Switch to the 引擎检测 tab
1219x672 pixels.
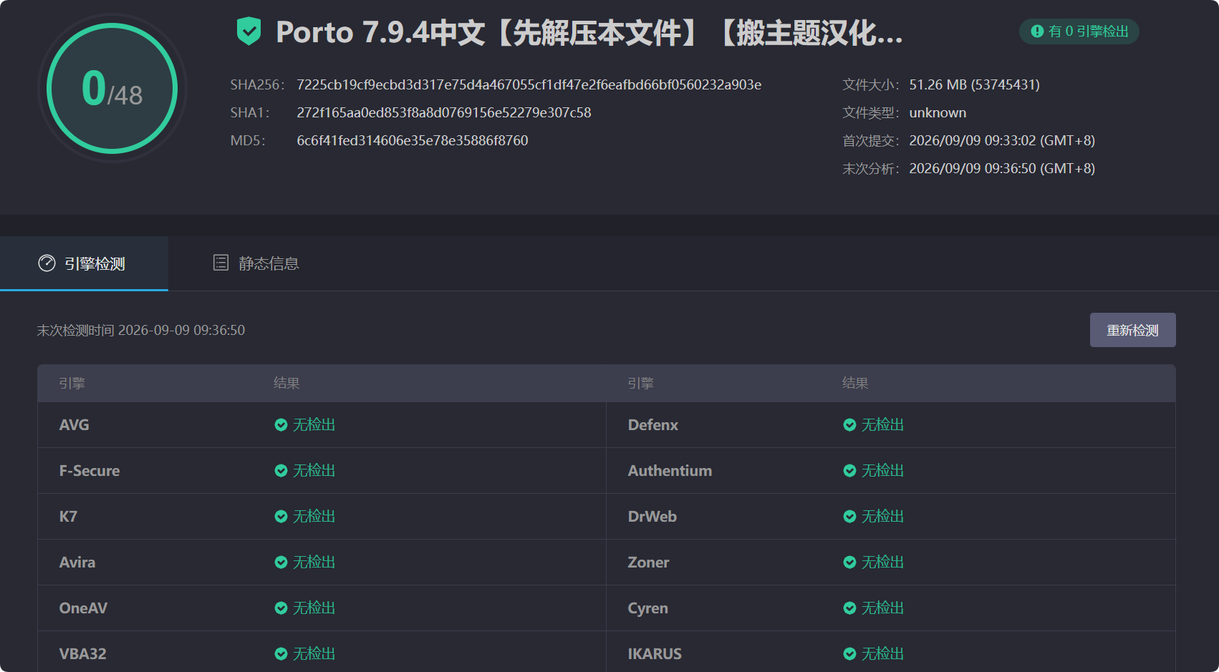tap(84, 263)
